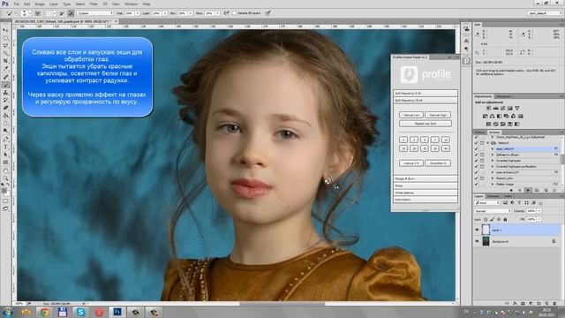Open the Normal blend mode dropdown

tap(493, 211)
